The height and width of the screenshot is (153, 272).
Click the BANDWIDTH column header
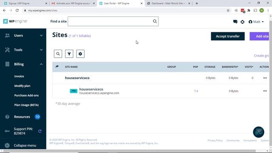click(x=230, y=67)
